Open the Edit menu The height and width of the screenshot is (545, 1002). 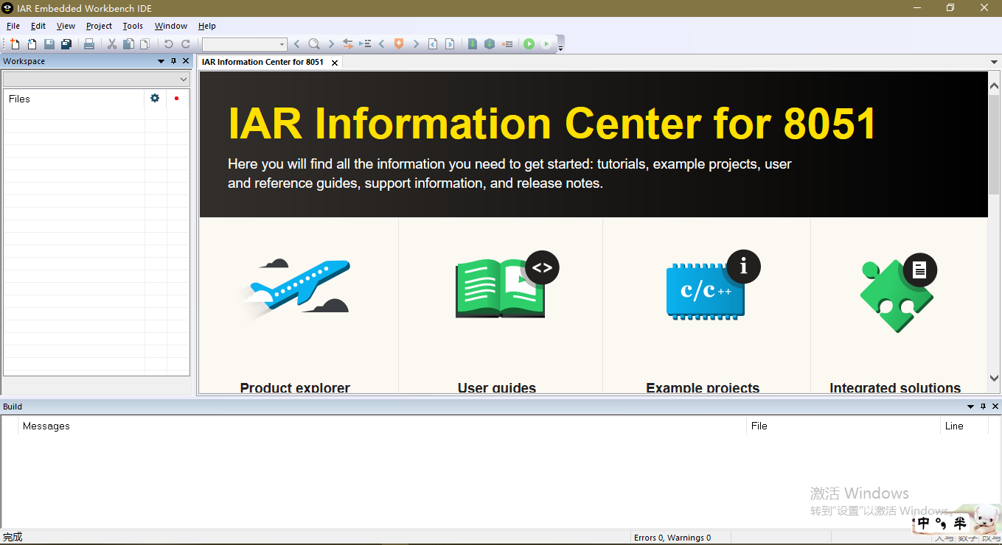[x=38, y=26]
